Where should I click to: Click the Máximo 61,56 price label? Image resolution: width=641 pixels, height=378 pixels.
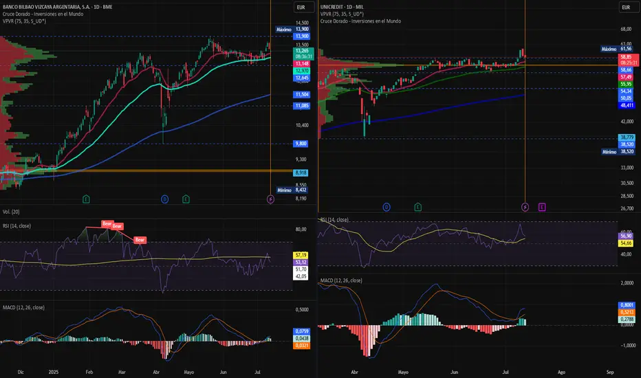click(x=618, y=49)
